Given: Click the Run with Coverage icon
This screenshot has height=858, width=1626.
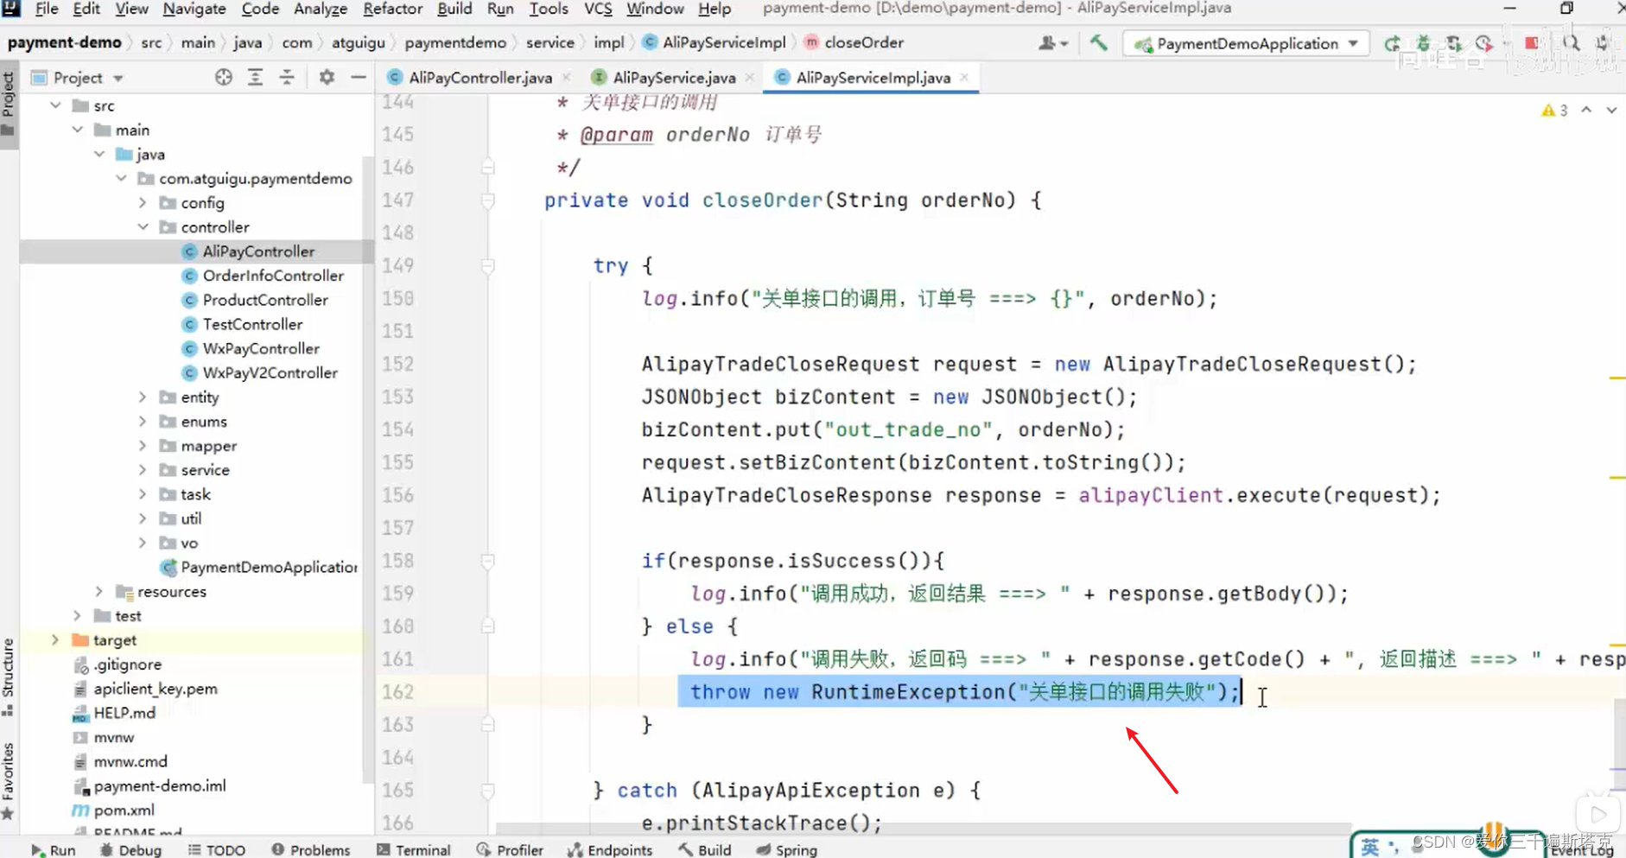Looking at the screenshot, I should pos(1454,43).
